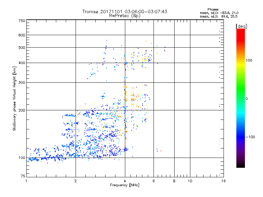Click the x-axis tick label '4'
Screen dimensions: 263x197
click(x=125, y=181)
